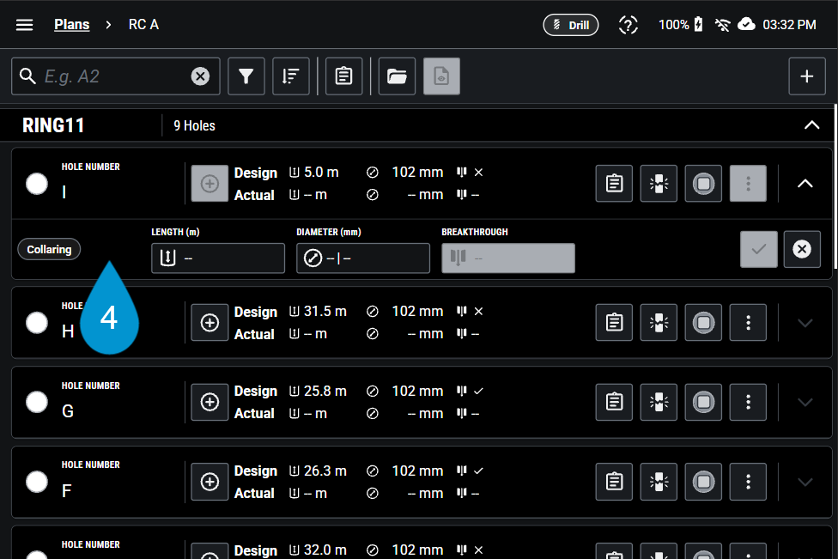Click the blast icon for hole F
Screen dimensions: 838x559
coord(659,482)
